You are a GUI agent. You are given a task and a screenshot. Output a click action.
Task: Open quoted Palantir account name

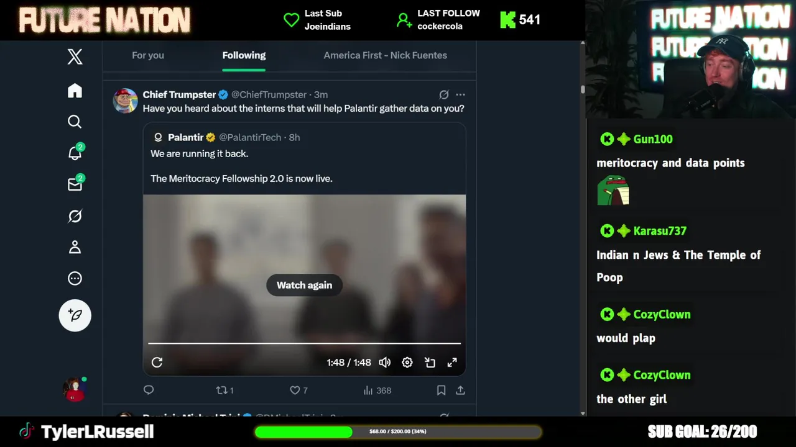click(x=186, y=137)
